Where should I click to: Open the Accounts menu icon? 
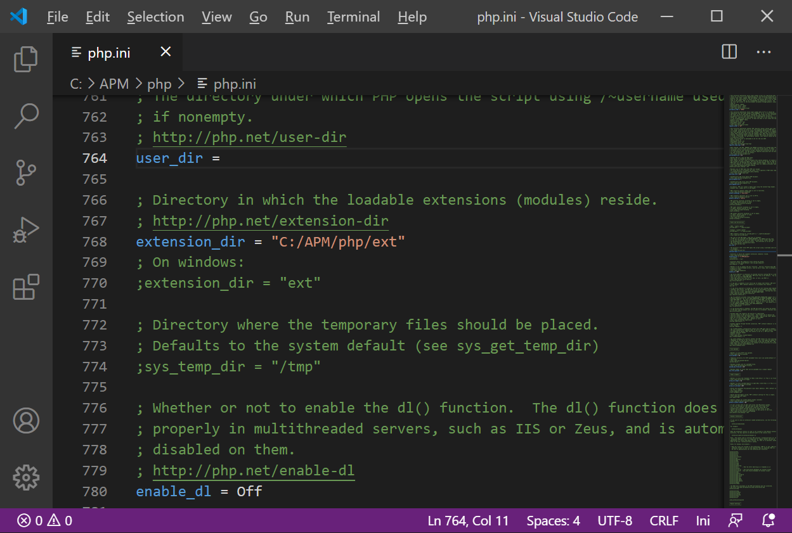[x=26, y=420]
